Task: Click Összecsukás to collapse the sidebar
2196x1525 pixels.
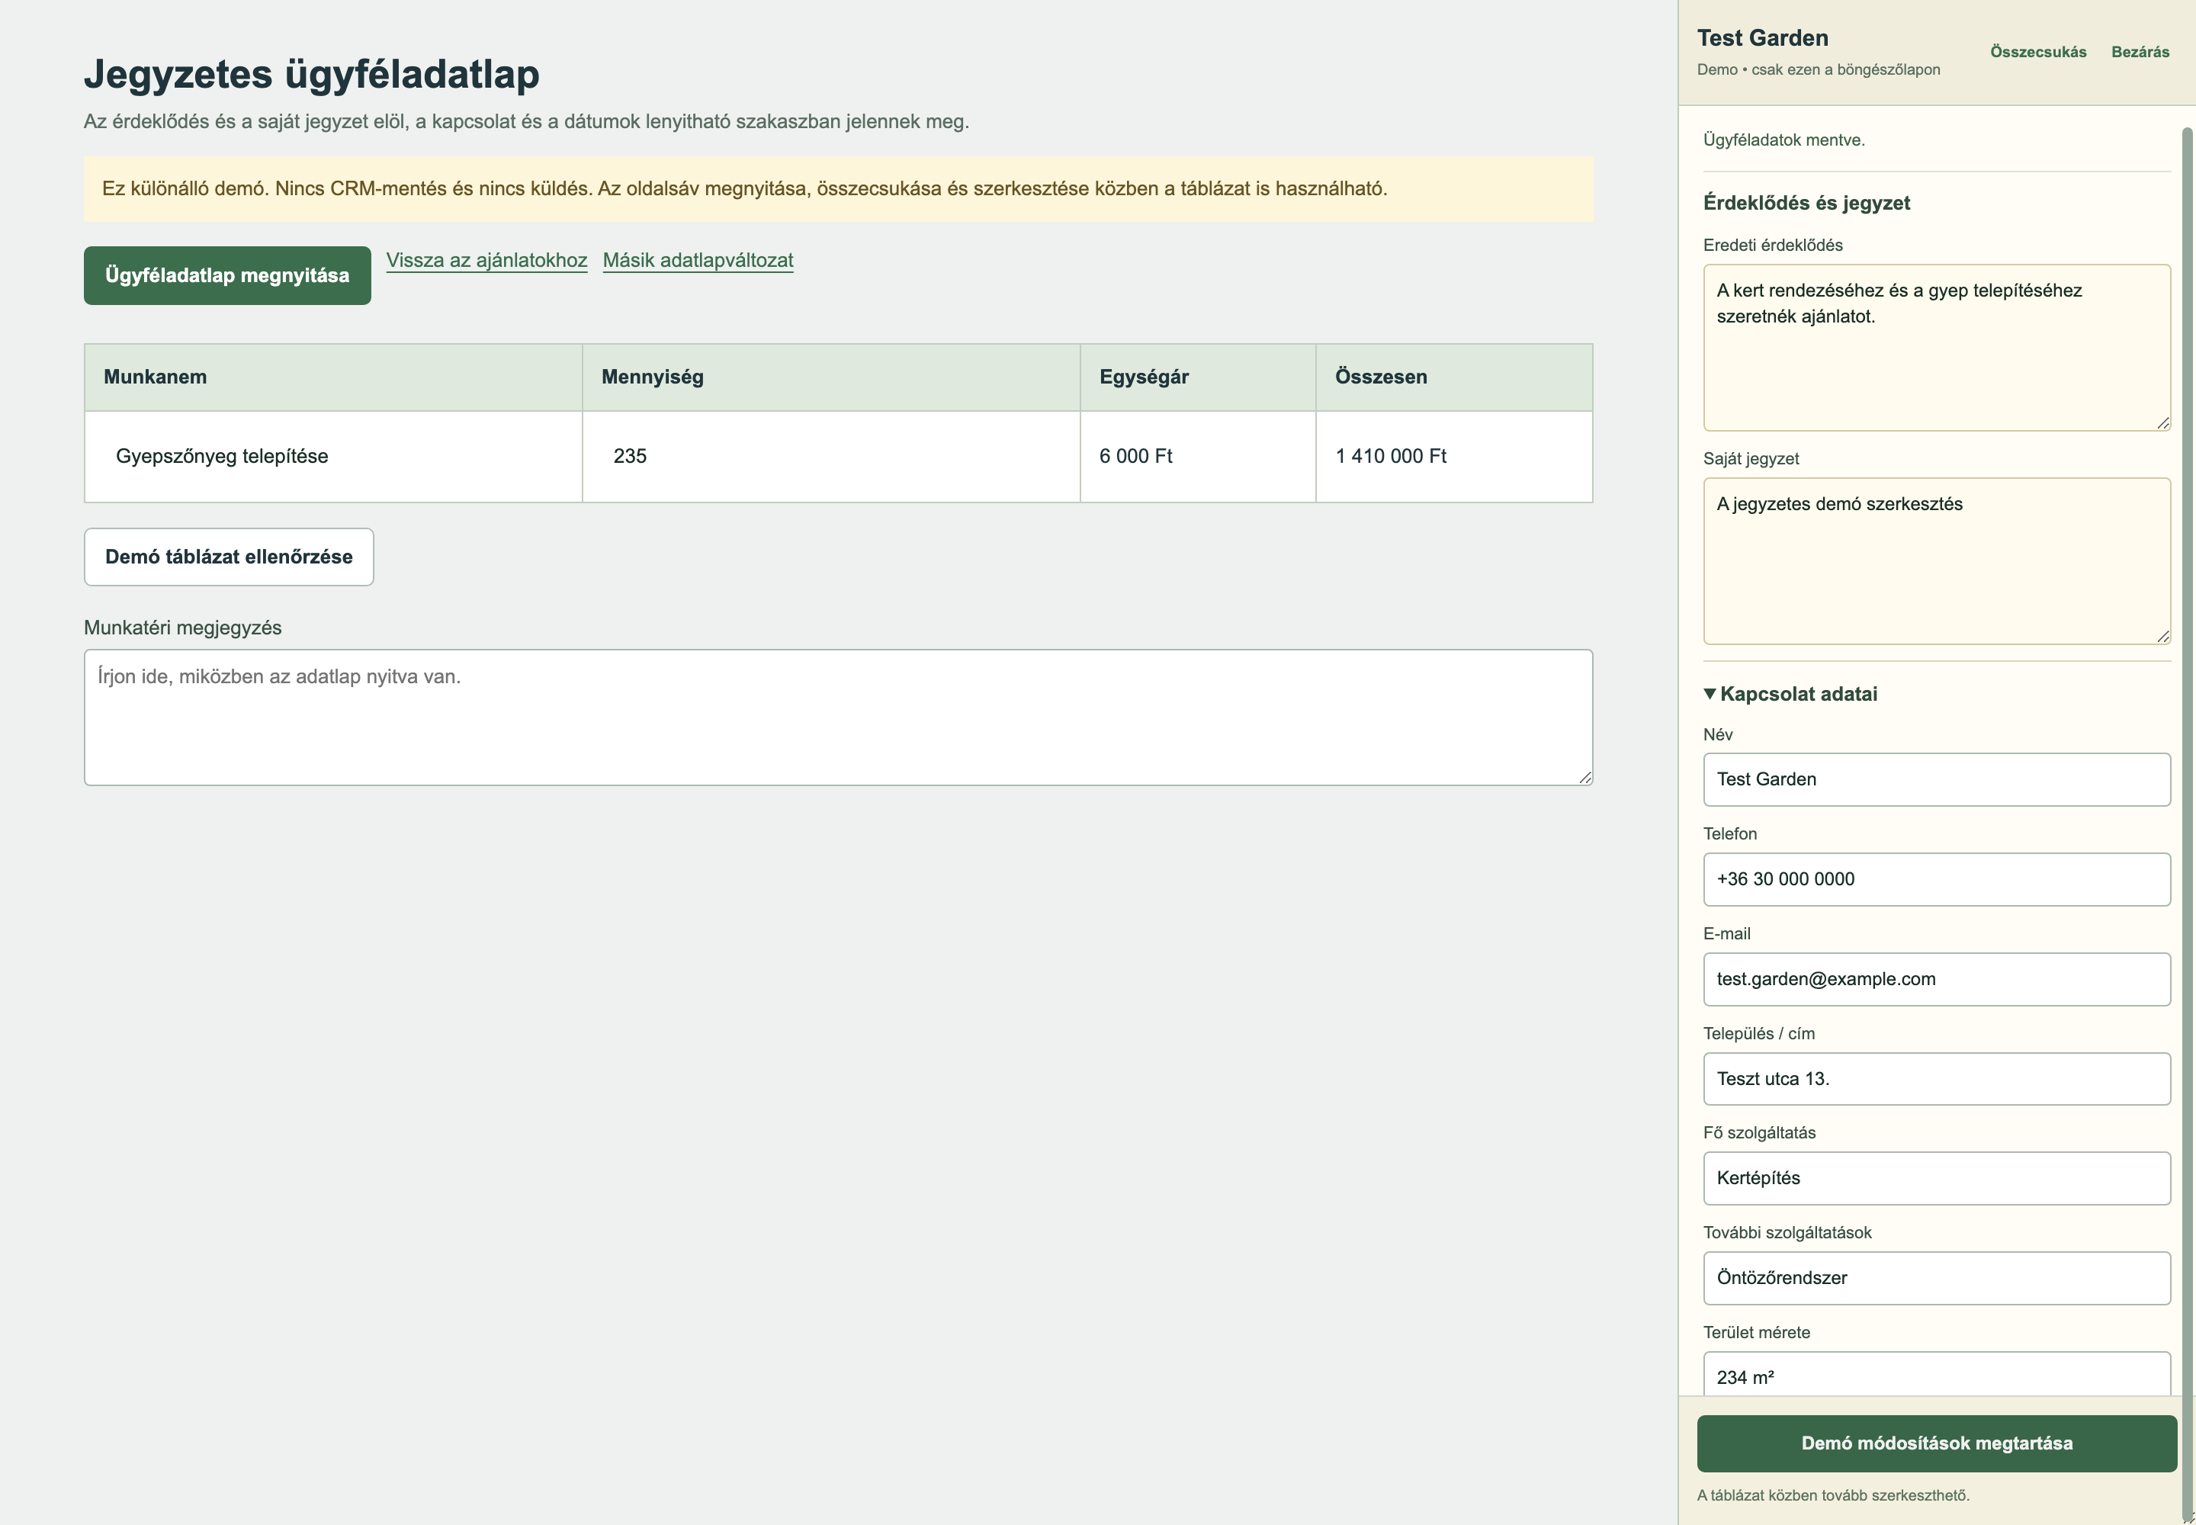Action: point(2037,52)
